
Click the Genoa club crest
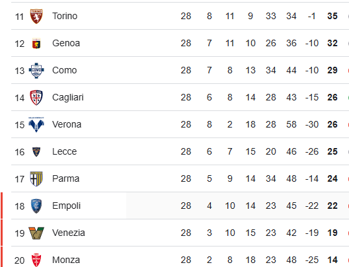pos(36,44)
